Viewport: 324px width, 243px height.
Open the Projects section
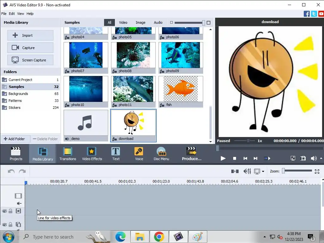point(16,154)
